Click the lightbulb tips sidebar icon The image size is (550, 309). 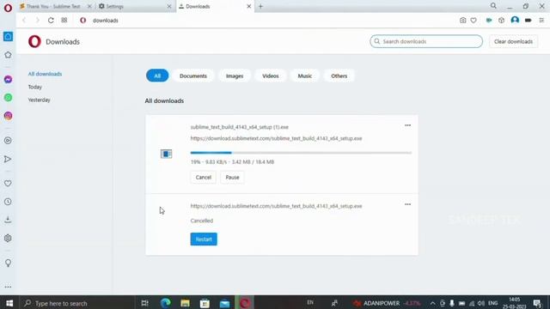click(x=8, y=264)
